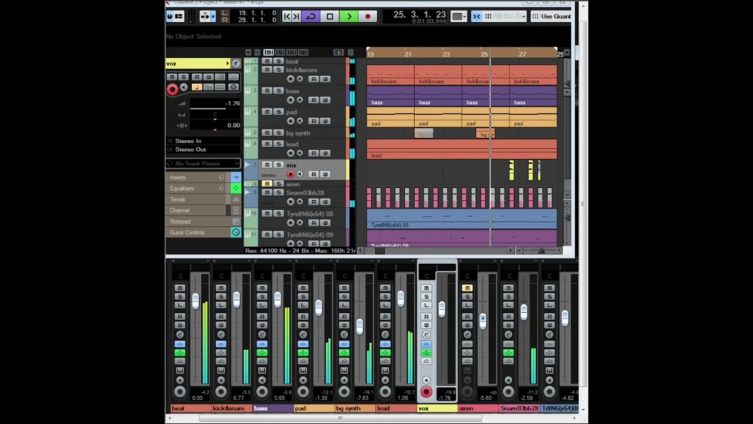The width and height of the screenshot is (753, 424).
Task: Open instrument keyboard icon on kick&snare channel
Action: point(221,370)
